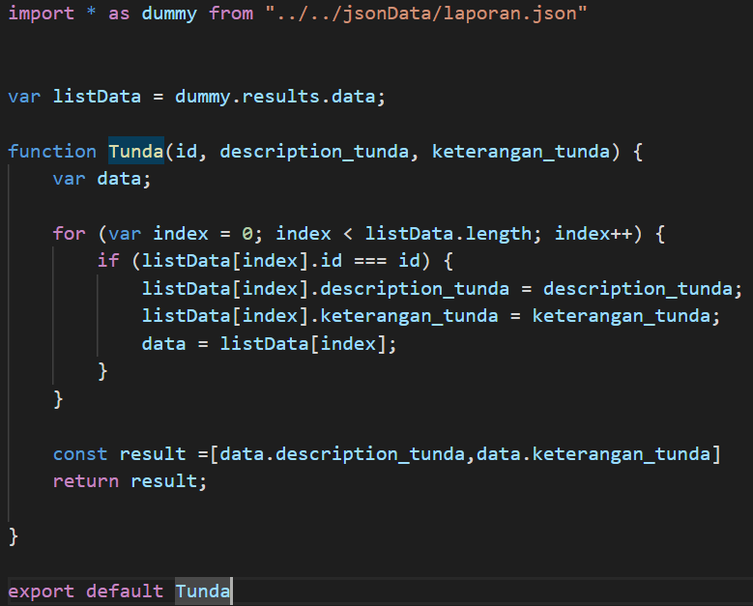This screenshot has width=753, height=606.
Task: Click the 'from' keyword on import line
Action: point(231,14)
